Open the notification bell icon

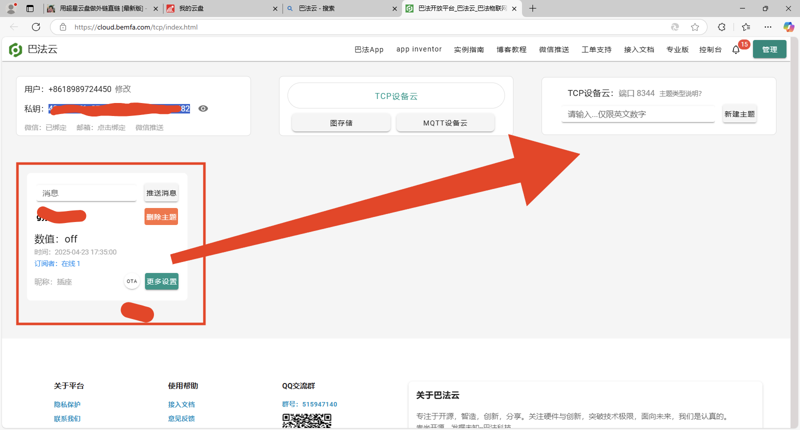(x=736, y=49)
